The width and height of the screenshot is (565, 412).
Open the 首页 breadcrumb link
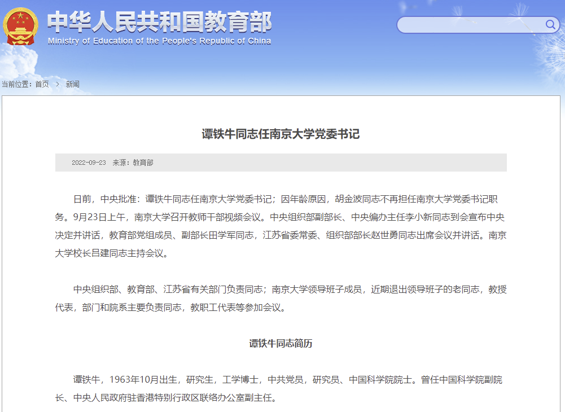(42, 84)
